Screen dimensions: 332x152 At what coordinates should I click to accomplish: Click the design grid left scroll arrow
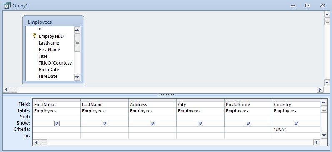(x=36, y=142)
